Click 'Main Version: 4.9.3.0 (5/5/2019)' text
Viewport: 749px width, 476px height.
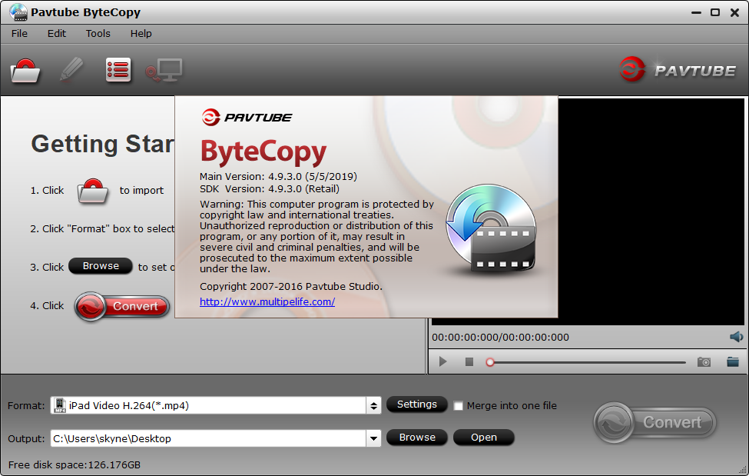coord(278,176)
